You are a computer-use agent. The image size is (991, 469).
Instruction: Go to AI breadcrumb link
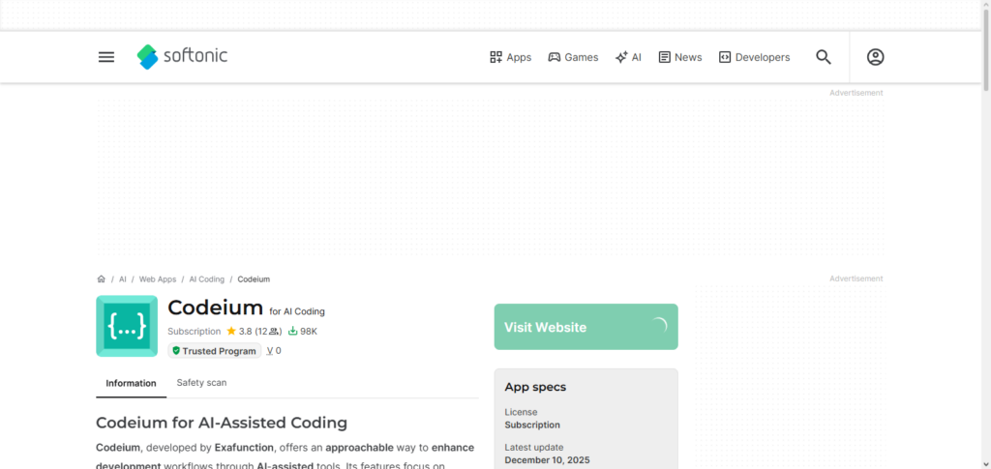click(x=123, y=279)
